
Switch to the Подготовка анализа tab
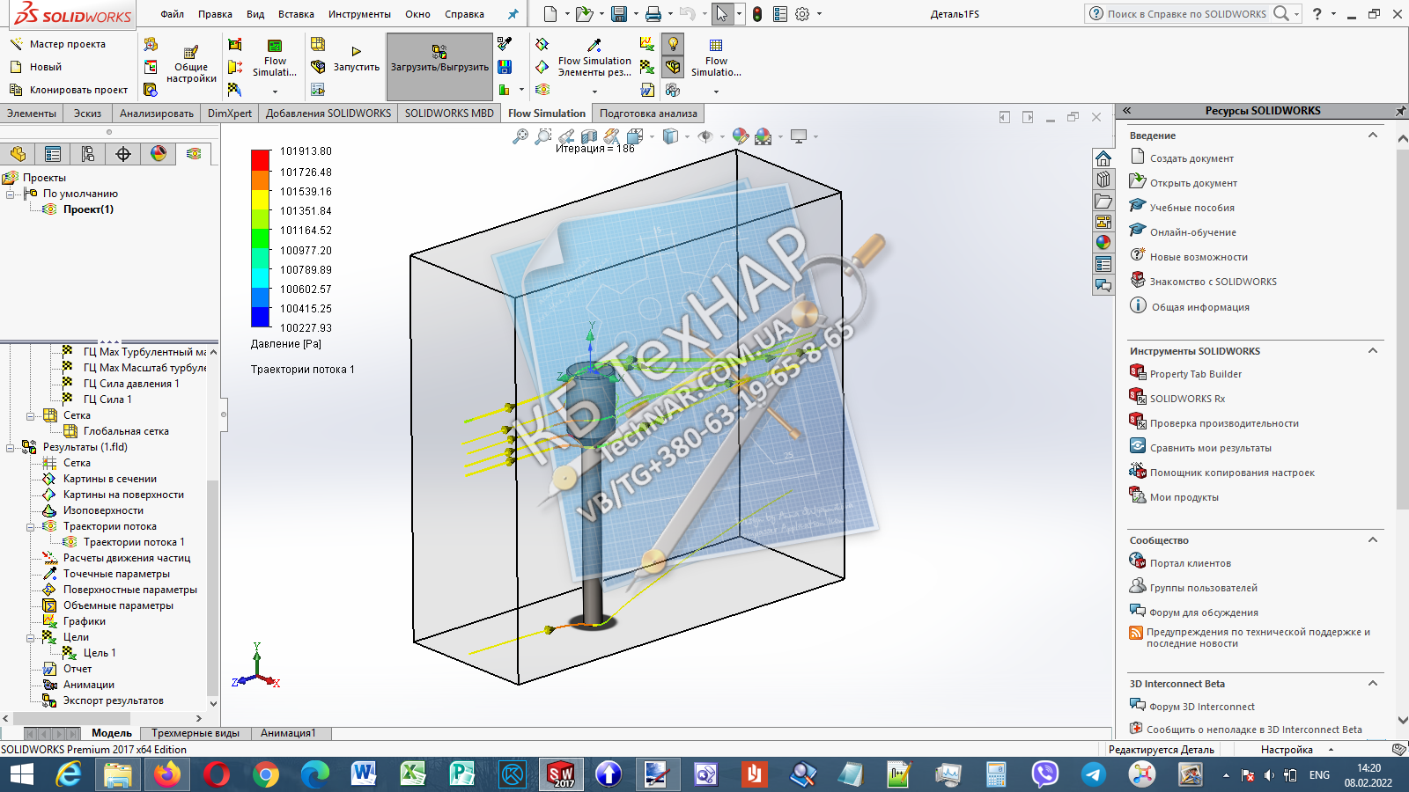[x=648, y=114]
